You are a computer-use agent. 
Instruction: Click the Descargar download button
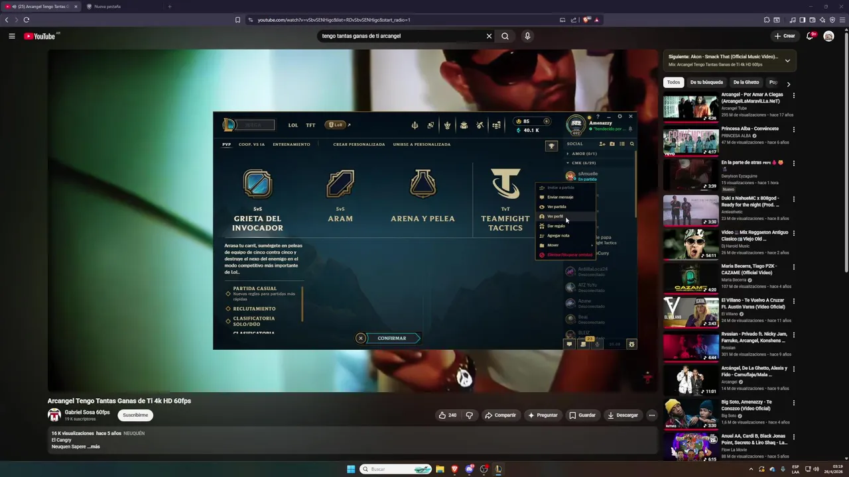tap(623, 415)
